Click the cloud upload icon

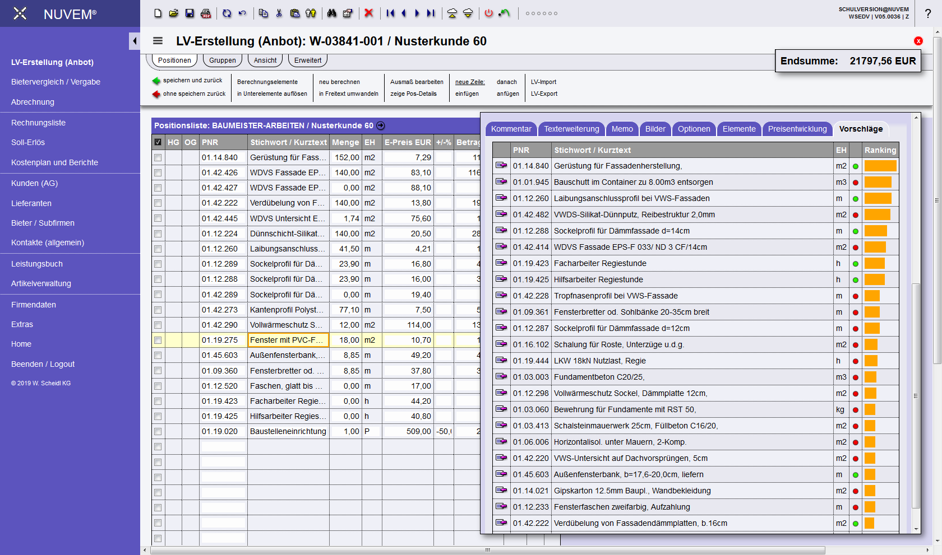[452, 13]
